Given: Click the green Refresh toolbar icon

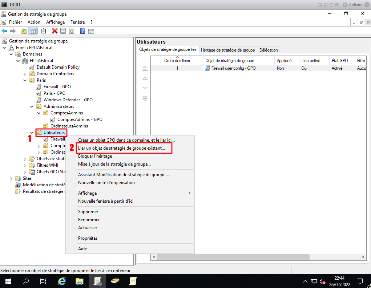Looking at the screenshot, I should [x=72, y=31].
